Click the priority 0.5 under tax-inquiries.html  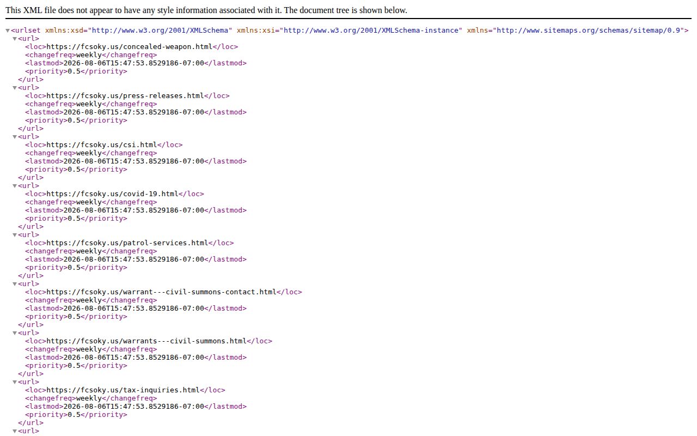pos(74,415)
